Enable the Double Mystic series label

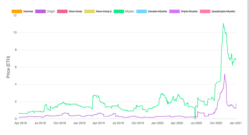click(x=157, y=11)
